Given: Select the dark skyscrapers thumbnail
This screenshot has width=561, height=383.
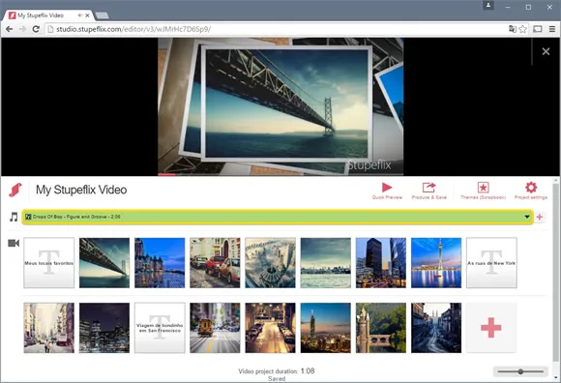Looking at the screenshot, I should [381, 263].
